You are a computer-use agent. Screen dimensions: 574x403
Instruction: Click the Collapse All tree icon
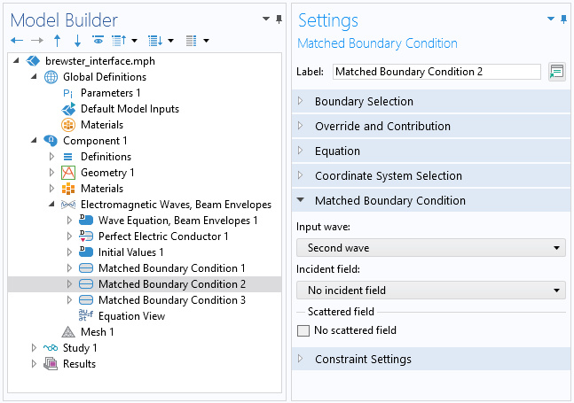tap(119, 41)
